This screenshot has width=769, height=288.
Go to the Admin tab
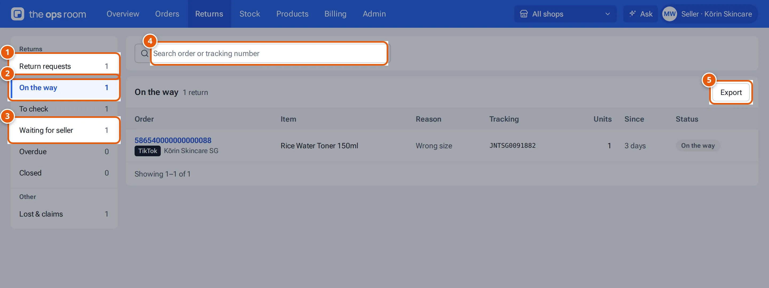point(374,14)
